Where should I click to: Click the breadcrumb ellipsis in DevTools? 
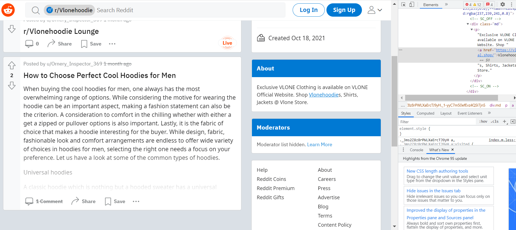403,105
